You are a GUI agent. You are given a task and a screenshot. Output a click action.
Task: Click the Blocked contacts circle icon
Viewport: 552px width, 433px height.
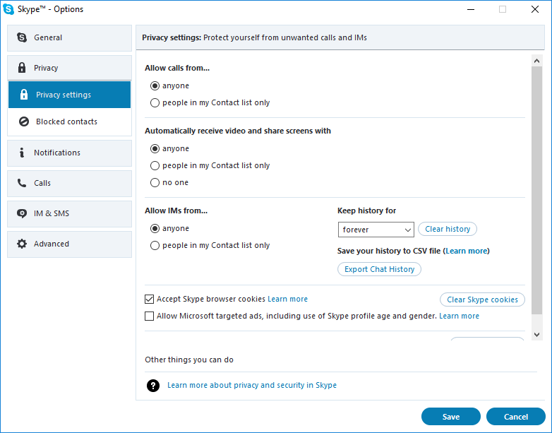coord(24,121)
